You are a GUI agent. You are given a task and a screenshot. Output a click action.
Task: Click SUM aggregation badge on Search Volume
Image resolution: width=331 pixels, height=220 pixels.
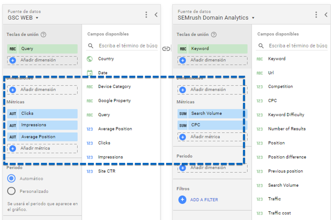183,114
